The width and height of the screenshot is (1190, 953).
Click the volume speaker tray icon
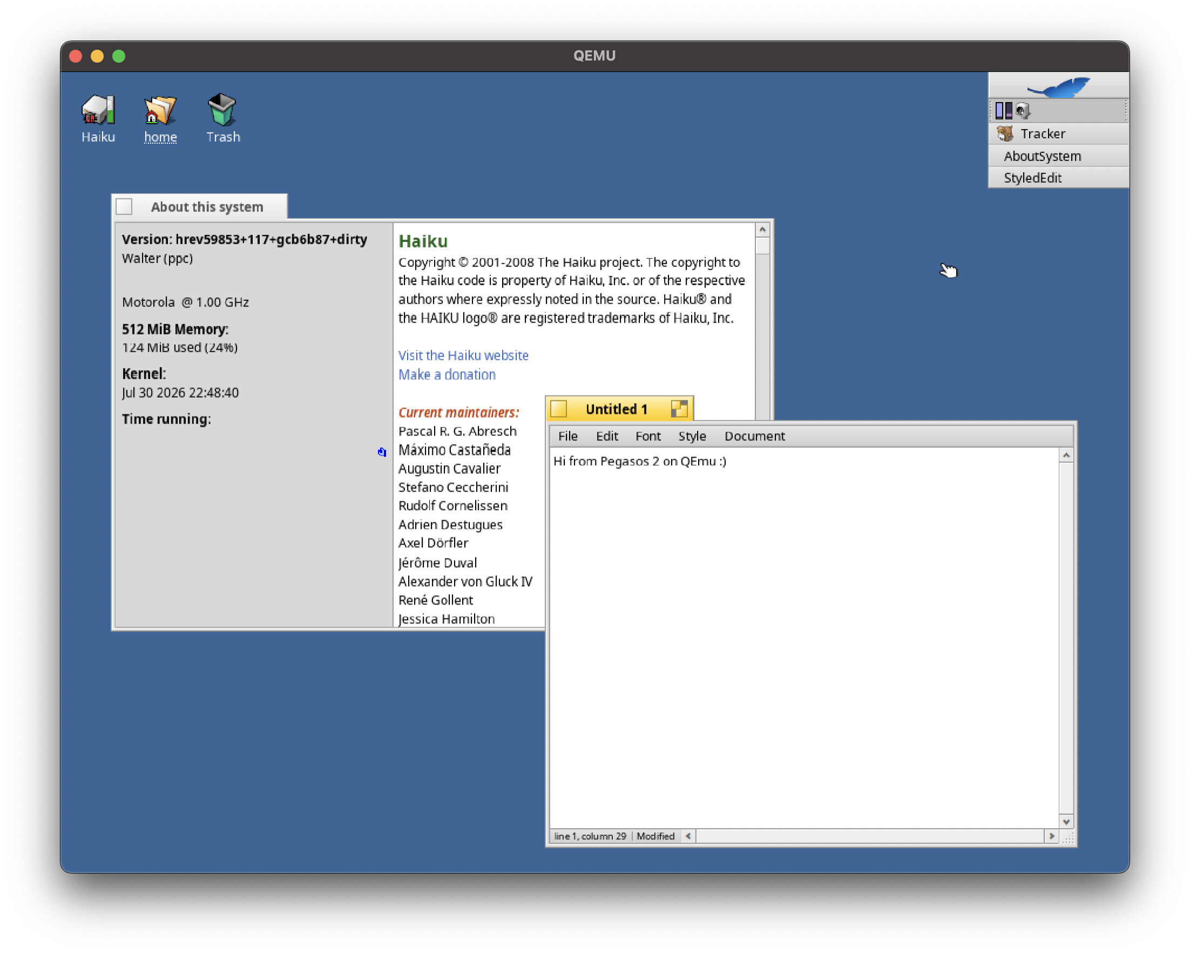tap(1023, 111)
